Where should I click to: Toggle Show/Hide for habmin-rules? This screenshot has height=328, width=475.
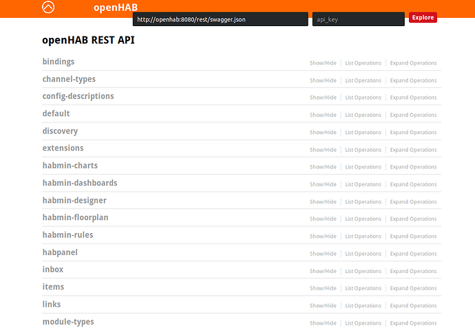click(x=323, y=237)
